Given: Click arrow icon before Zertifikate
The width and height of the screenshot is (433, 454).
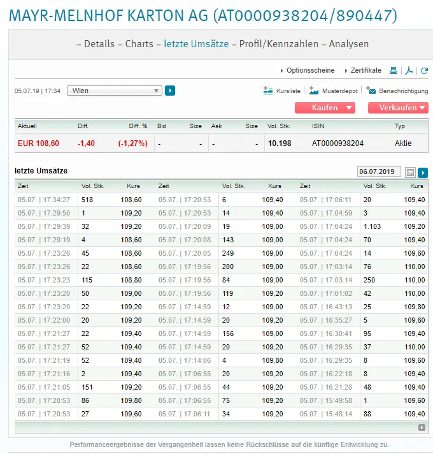Looking at the screenshot, I should pyautogui.click(x=346, y=71).
